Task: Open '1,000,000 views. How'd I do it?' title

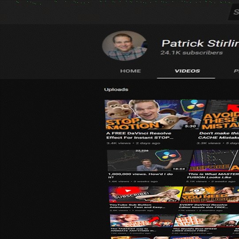Action: click(x=140, y=175)
